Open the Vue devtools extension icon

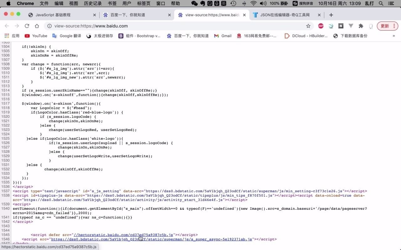click(x=351, y=26)
